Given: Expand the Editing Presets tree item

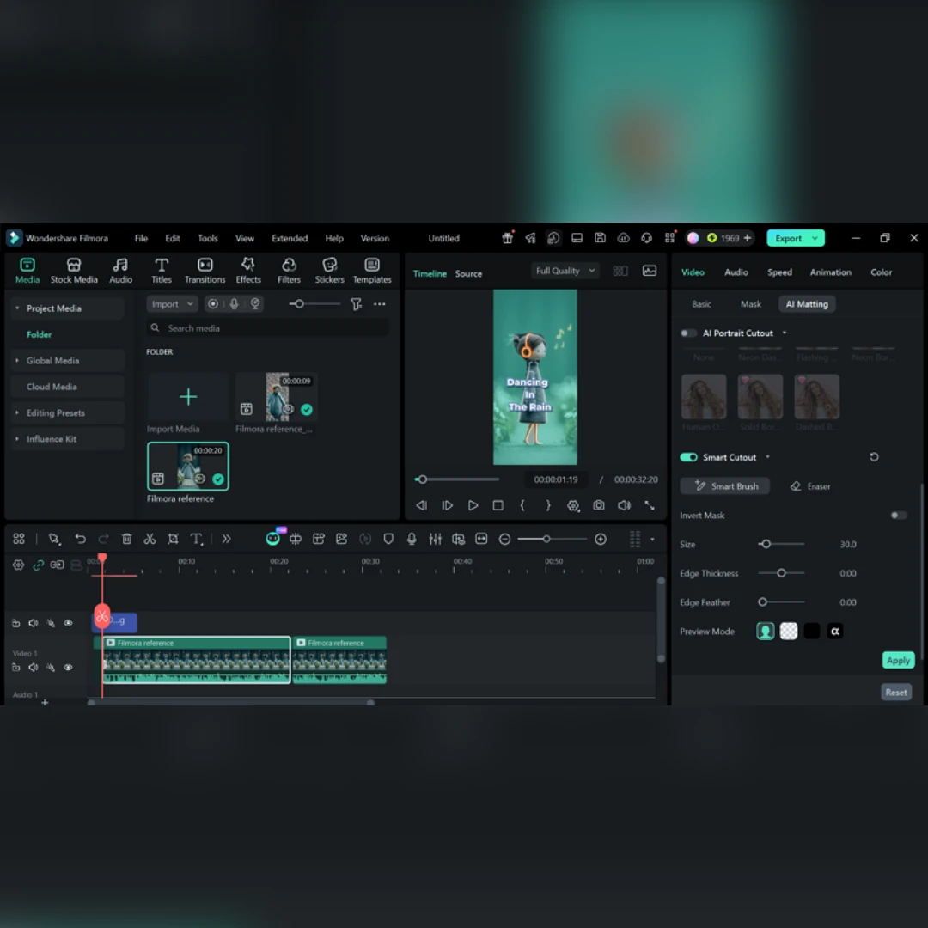Looking at the screenshot, I should coord(56,412).
